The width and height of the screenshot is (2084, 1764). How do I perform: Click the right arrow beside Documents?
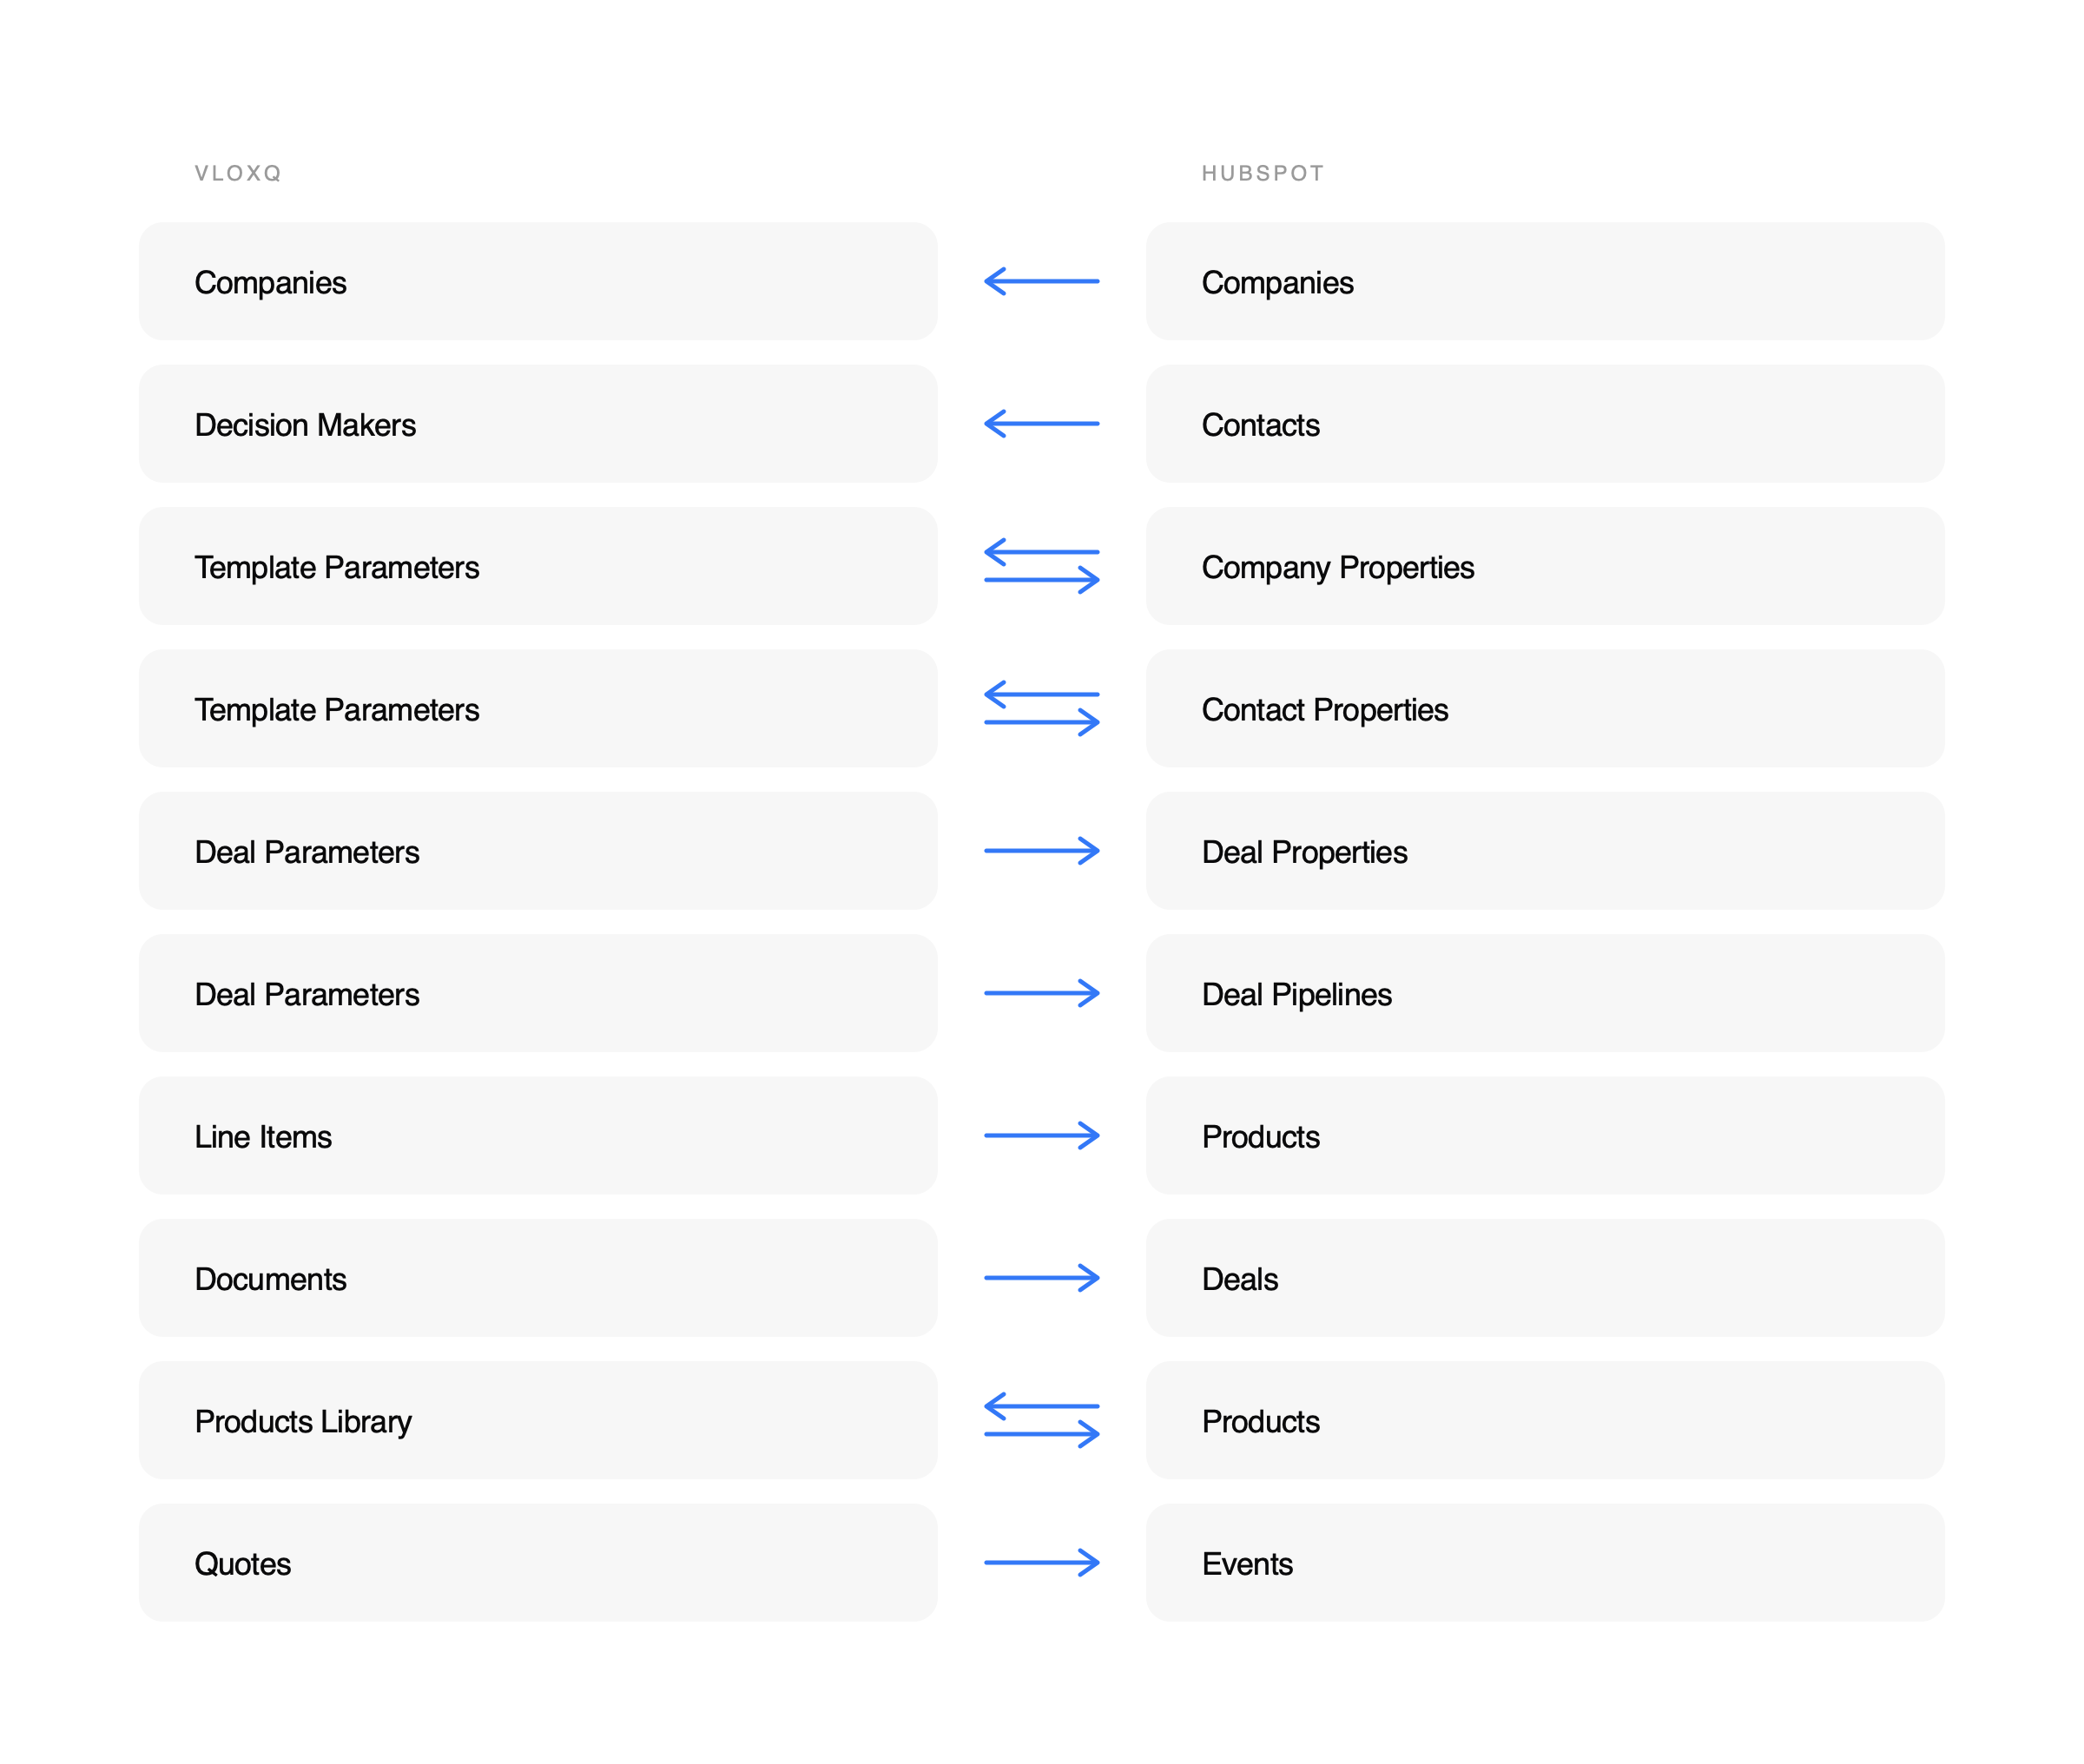tap(1041, 1278)
